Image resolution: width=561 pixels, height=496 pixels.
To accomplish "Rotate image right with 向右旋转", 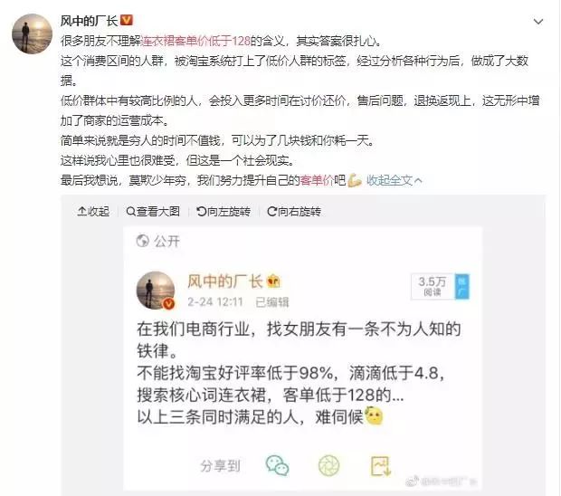I will 294,212.
